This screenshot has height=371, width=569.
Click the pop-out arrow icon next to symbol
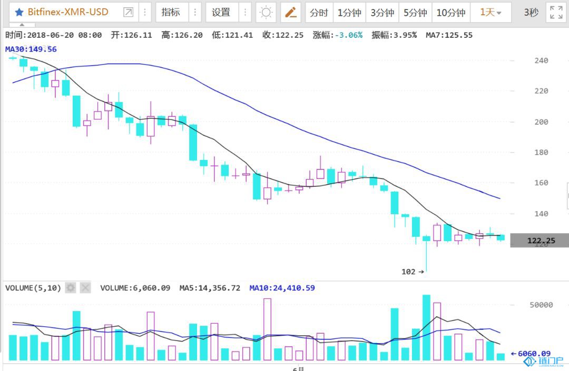128,12
